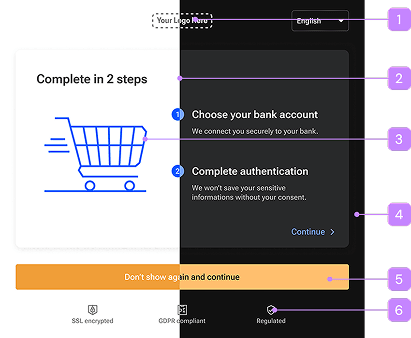The width and height of the screenshot is (411, 338).
Task: Click the caret on the English selector
Action: [341, 21]
